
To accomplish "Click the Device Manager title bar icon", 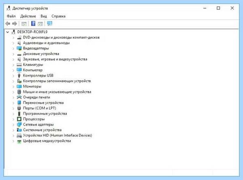I will [9, 8].
